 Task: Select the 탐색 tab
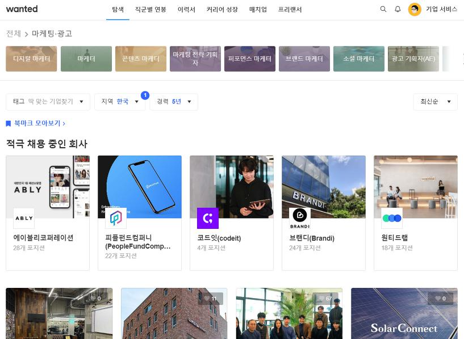118,10
